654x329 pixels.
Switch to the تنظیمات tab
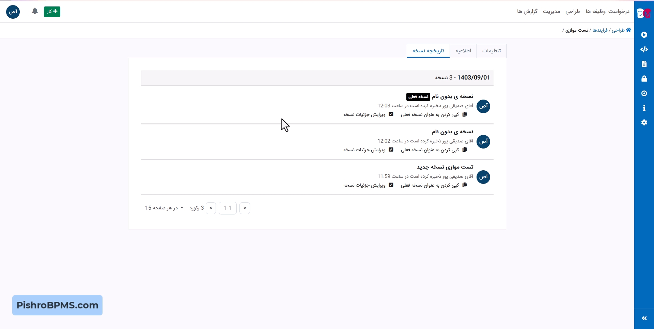[x=491, y=51]
